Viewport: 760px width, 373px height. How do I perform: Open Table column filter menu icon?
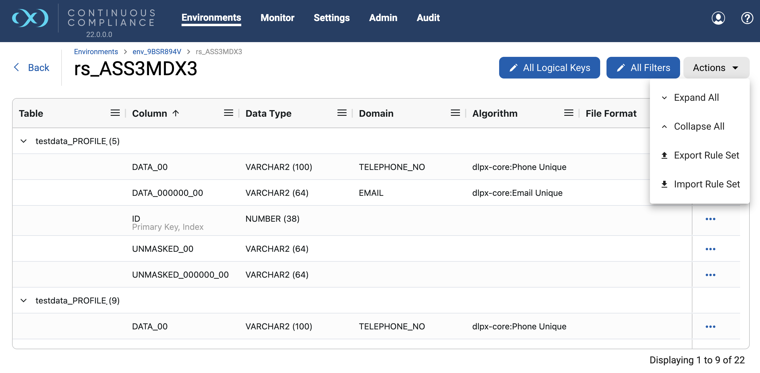click(x=115, y=113)
